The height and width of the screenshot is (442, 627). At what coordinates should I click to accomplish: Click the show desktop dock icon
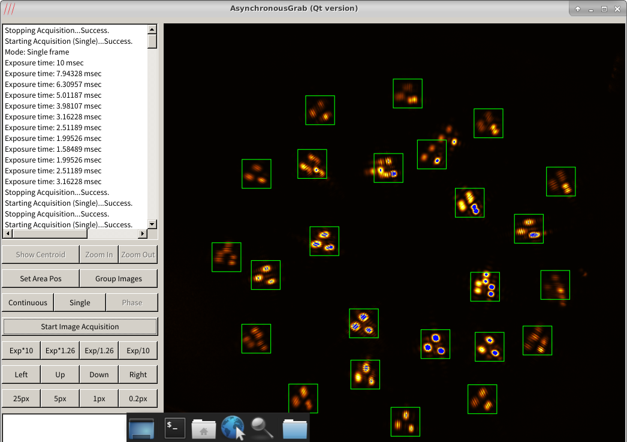pos(141,429)
